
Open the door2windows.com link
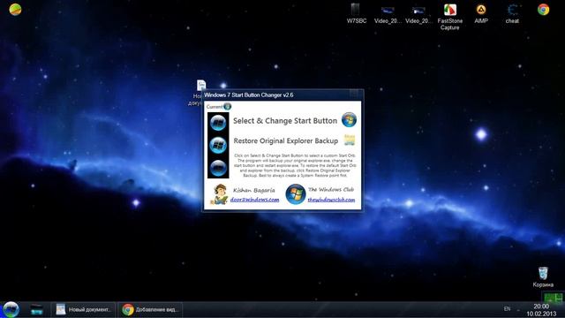coord(254,200)
